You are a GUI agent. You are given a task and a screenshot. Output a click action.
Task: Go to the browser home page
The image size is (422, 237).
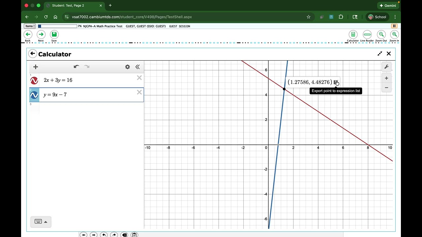click(x=55, y=17)
